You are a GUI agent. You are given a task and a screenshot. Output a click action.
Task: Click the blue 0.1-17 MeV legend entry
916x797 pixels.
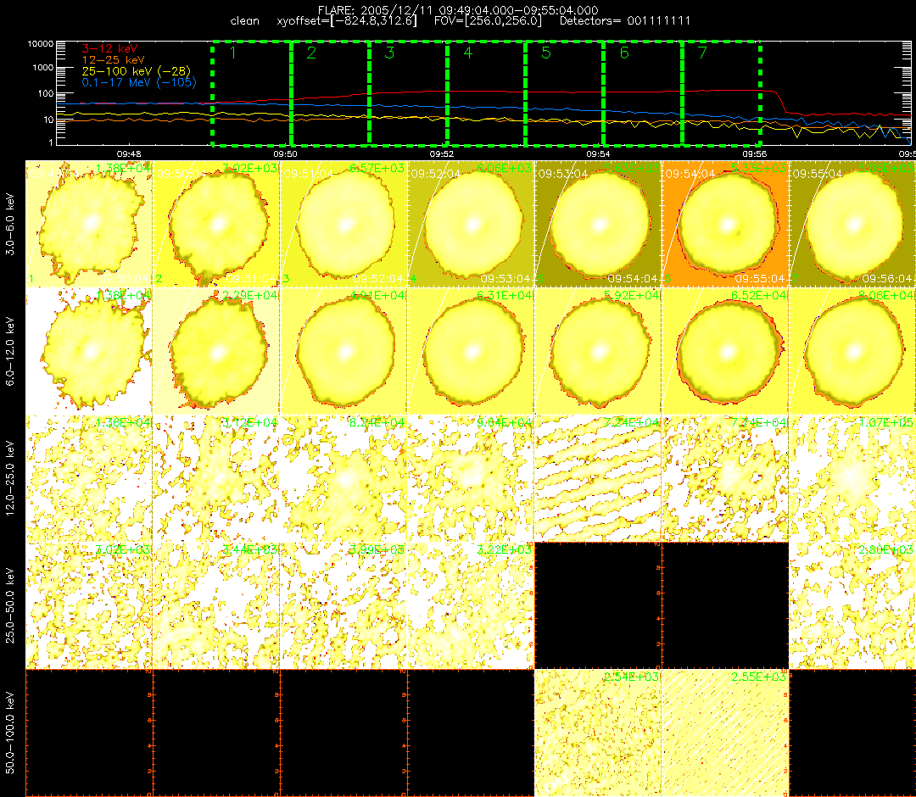point(139,82)
